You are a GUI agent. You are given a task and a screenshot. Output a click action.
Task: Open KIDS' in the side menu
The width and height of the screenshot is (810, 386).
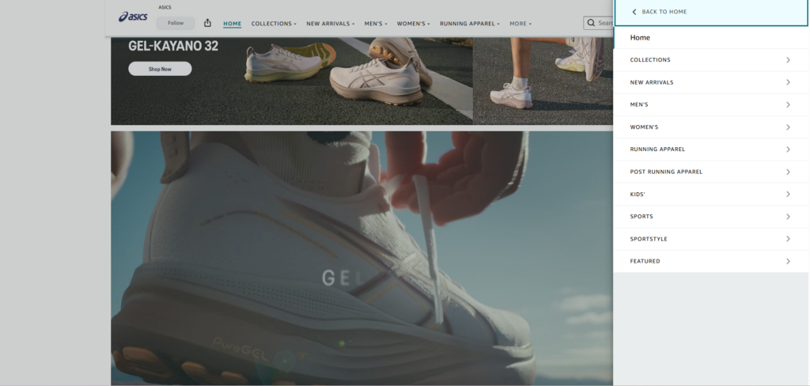[711, 195]
